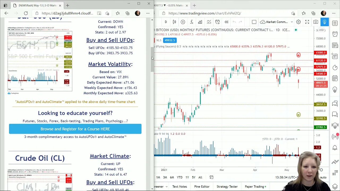Close the NEWSflash browser tab
Image resolution: width=340 pixels, height=191 pixels.
[x=60, y=5]
